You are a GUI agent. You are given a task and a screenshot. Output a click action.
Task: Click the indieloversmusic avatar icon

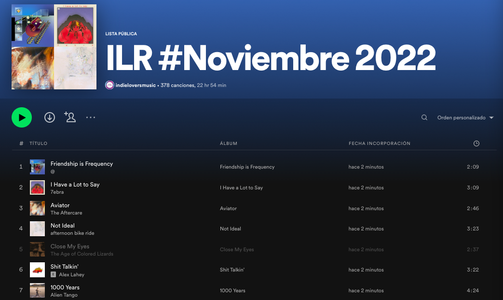click(109, 85)
